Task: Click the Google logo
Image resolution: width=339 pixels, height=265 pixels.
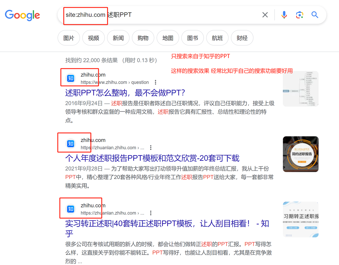Action: click(x=23, y=15)
